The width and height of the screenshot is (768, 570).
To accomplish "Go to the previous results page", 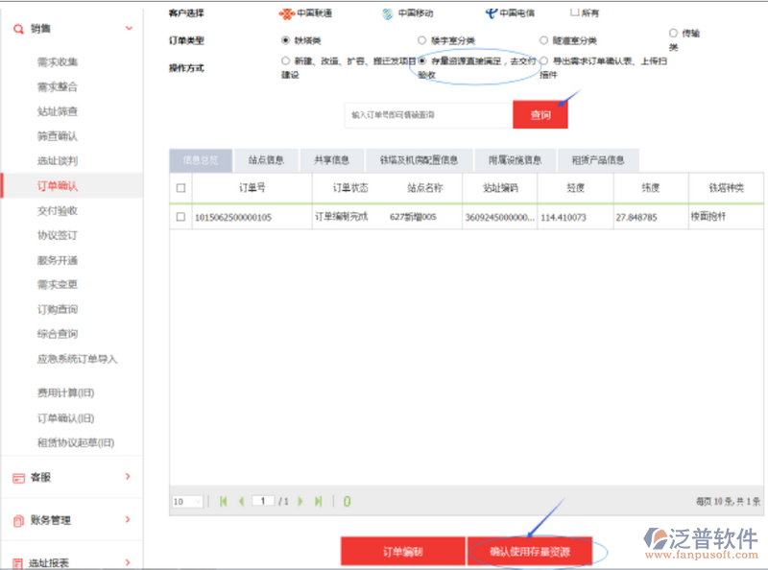I will click(241, 501).
